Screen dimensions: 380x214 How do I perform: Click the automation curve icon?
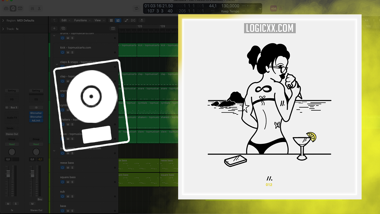click(126, 21)
